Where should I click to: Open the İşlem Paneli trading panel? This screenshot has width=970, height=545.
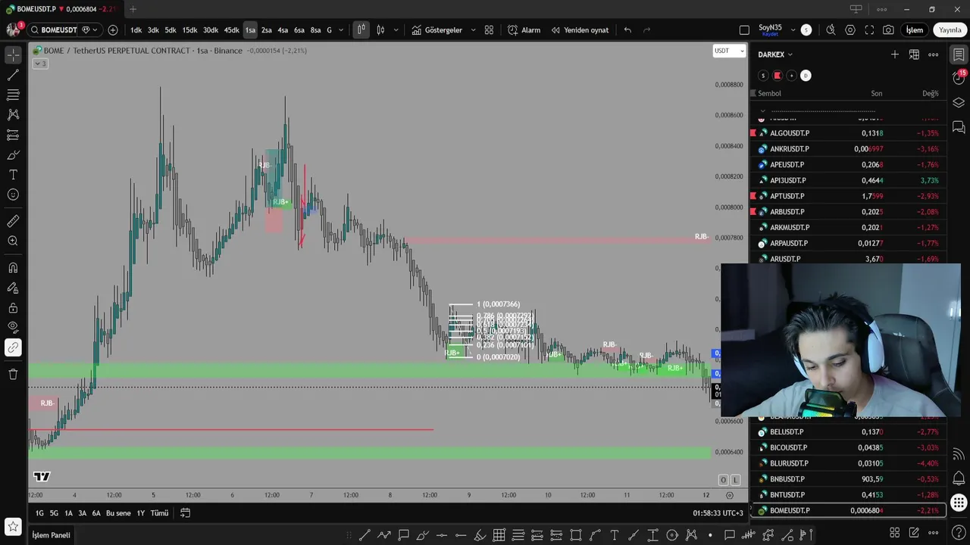tap(51, 535)
